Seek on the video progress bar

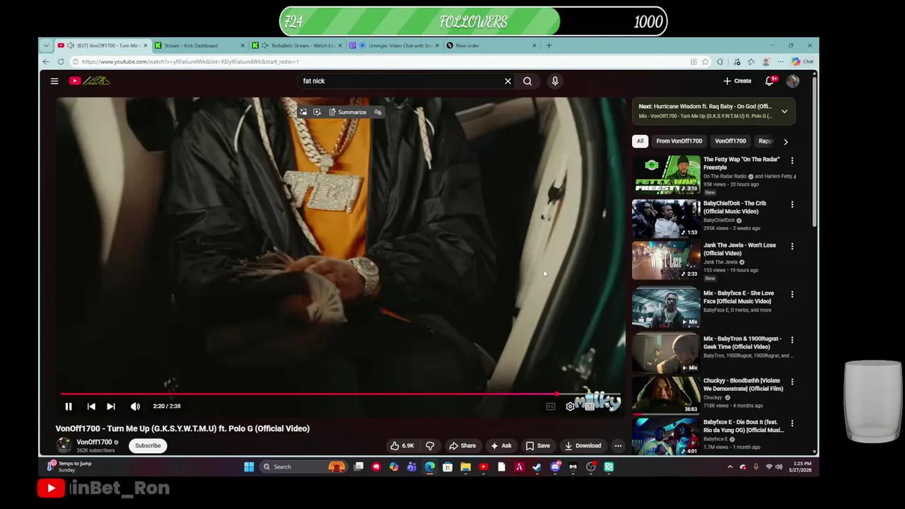[340, 394]
